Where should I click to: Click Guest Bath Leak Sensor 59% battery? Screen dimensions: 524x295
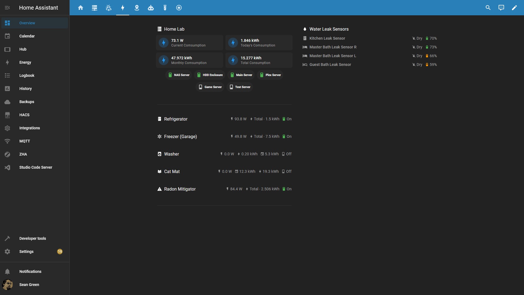[x=431, y=65]
